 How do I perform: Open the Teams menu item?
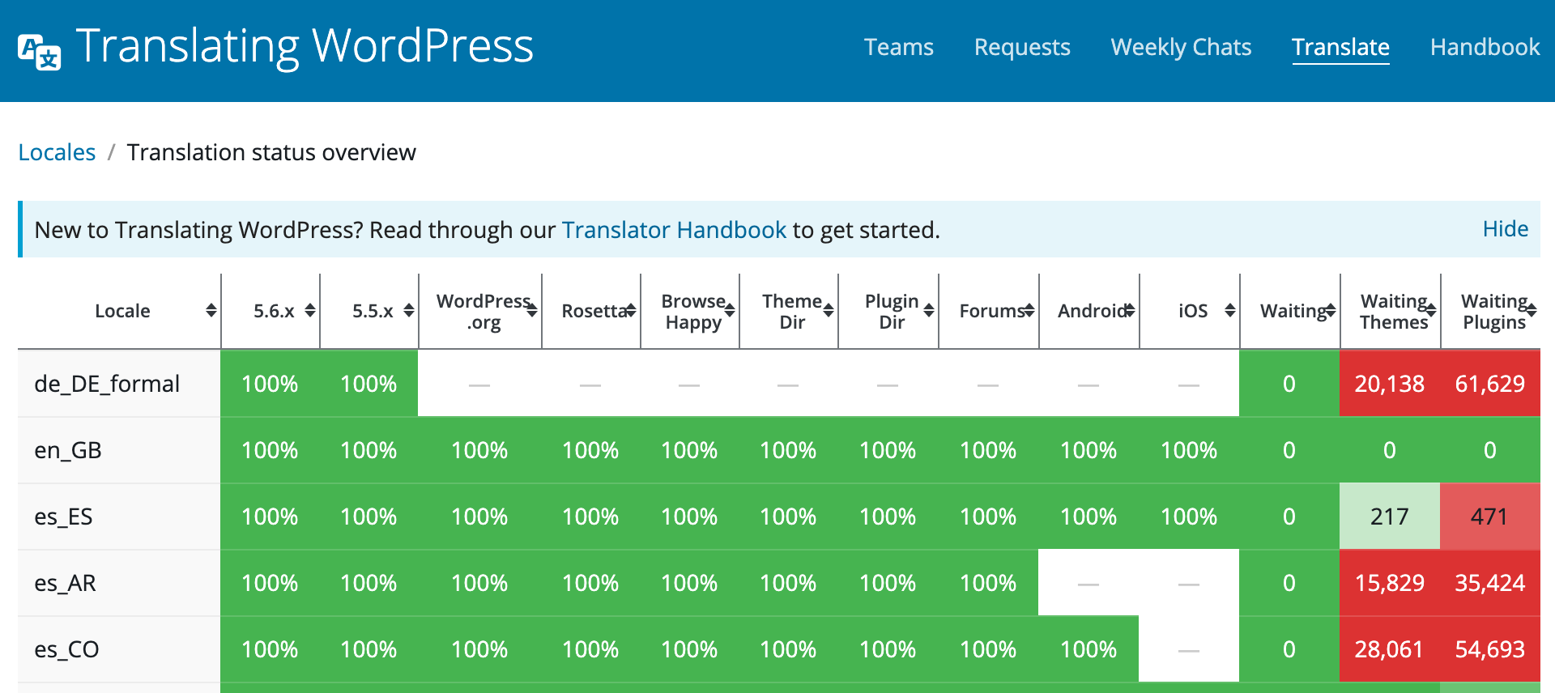click(898, 47)
